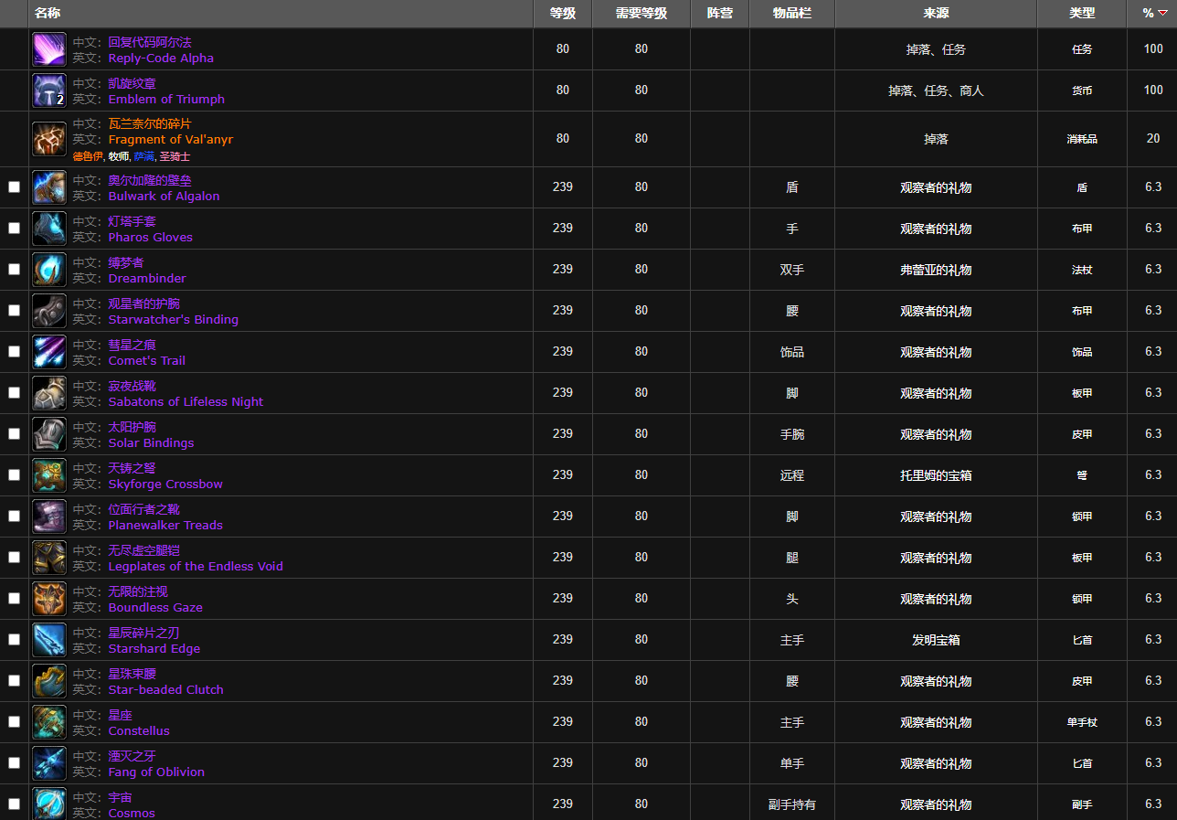
Task: Click the Constellus mace icon
Action: coord(49,722)
